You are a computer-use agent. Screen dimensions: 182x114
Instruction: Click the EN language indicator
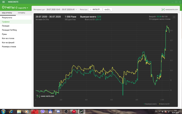point(156,111)
